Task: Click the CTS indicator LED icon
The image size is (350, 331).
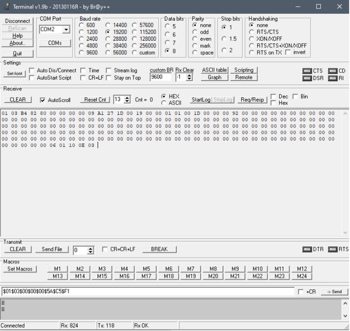Action: pyautogui.click(x=307, y=71)
